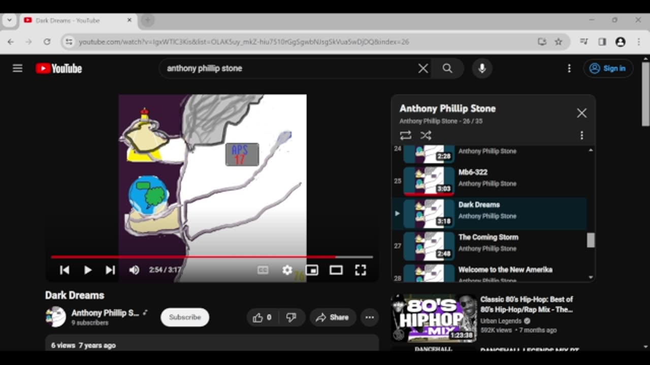Run search with magnifier button
This screenshot has width=650, height=365.
click(447, 68)
